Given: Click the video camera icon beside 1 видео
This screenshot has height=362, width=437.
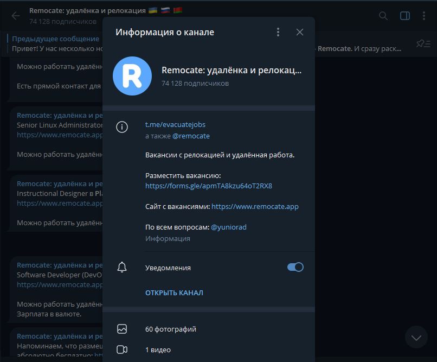Looking at the screenshot, I should click(122, 350).
